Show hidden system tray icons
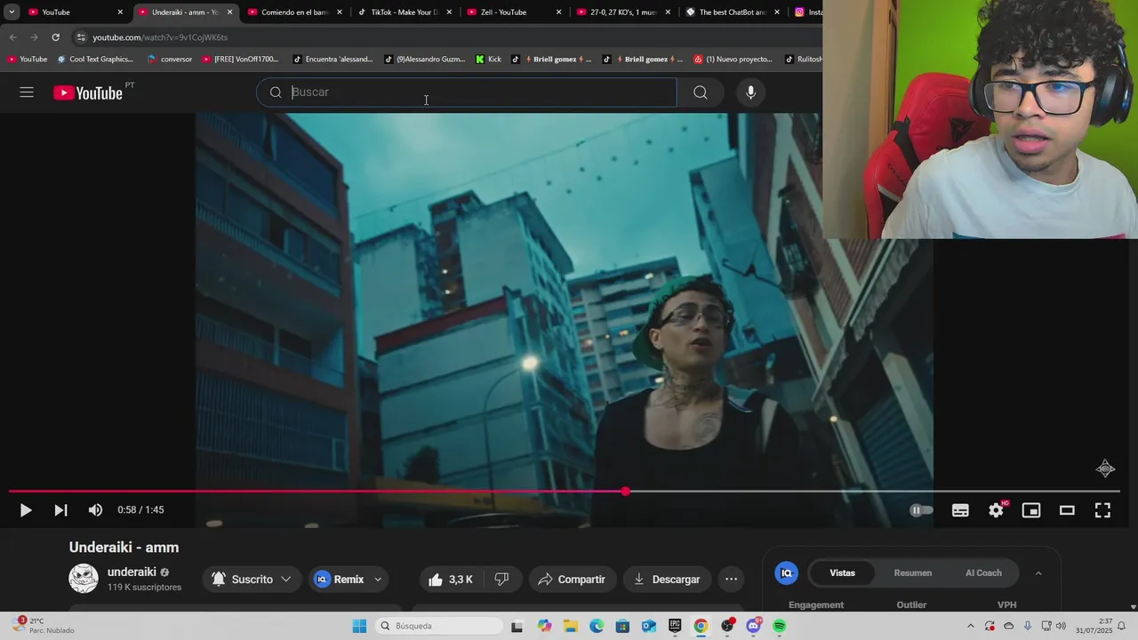The width and height of the screenshot is (1138, 640). coord(971,626)
